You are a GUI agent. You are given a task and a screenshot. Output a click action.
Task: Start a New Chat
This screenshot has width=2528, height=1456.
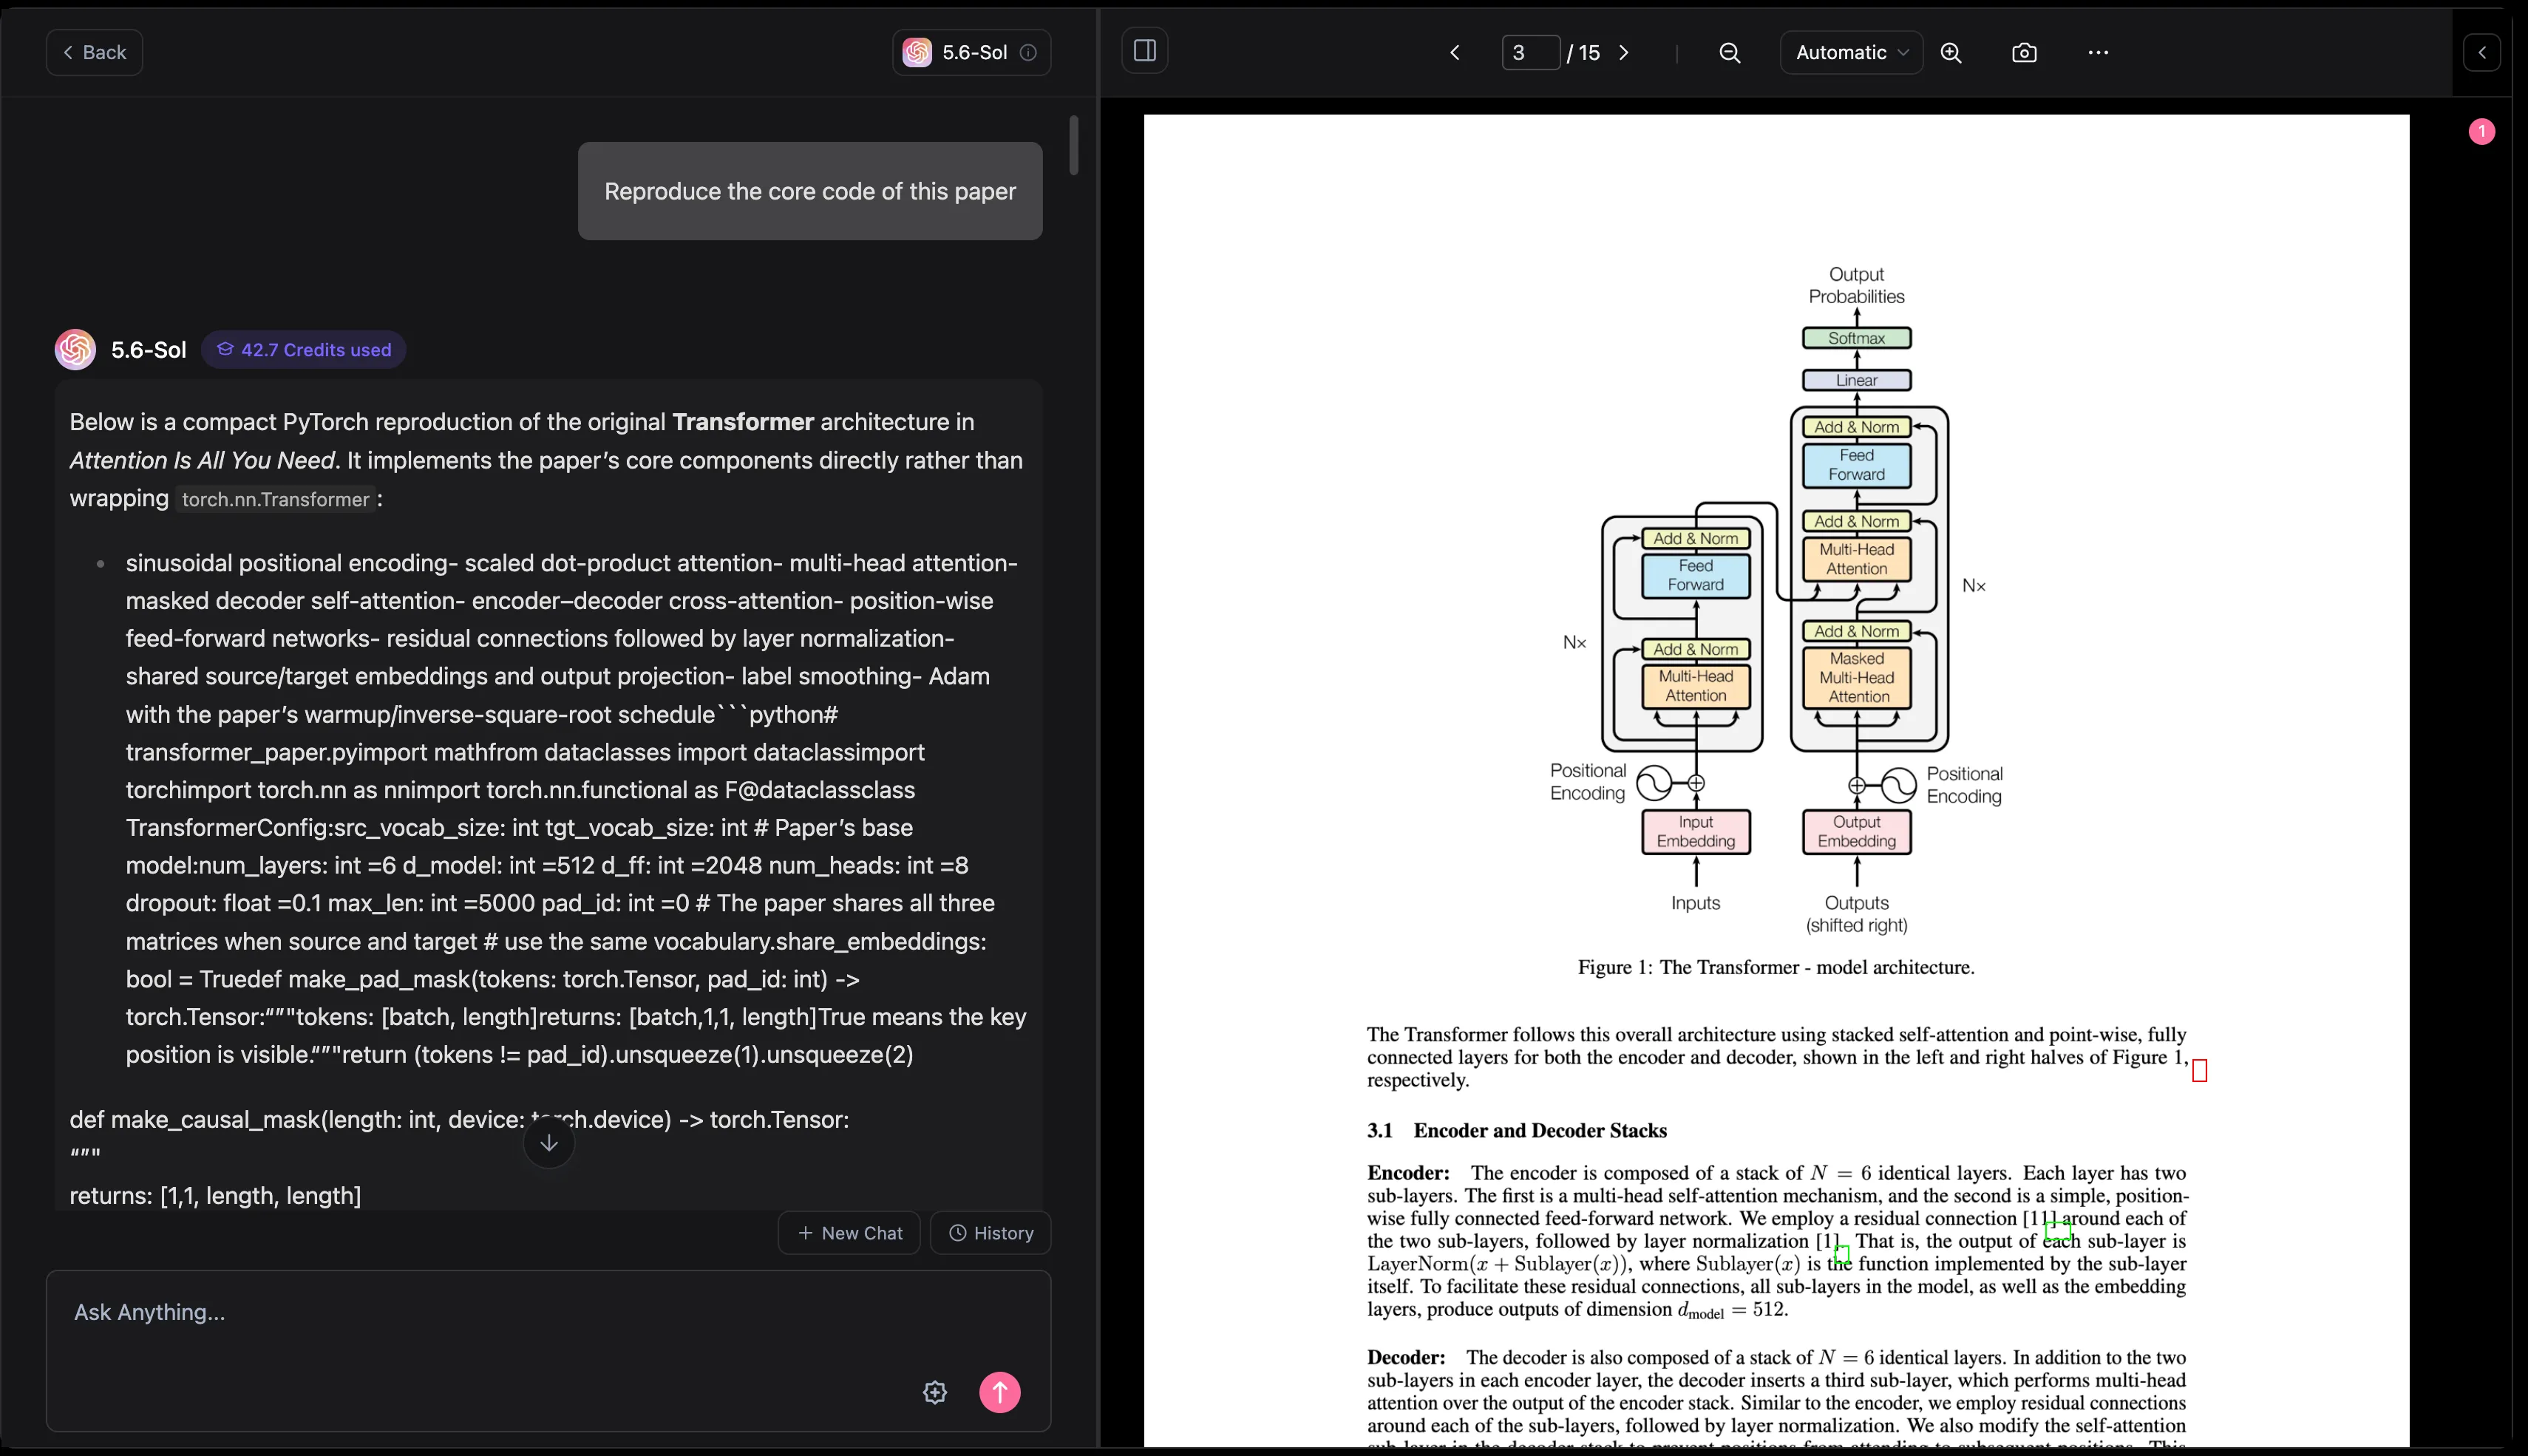tap(849, 1233)
